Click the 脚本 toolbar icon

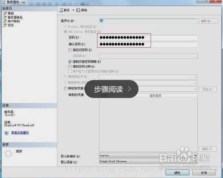point(61,10)
